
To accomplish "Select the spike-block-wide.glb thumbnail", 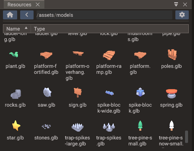I will pos(110,93).
